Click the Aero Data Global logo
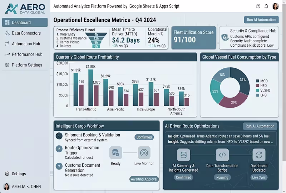Image resolution: width=286 pixels, height=193 pixels. (x=25, y=9)
